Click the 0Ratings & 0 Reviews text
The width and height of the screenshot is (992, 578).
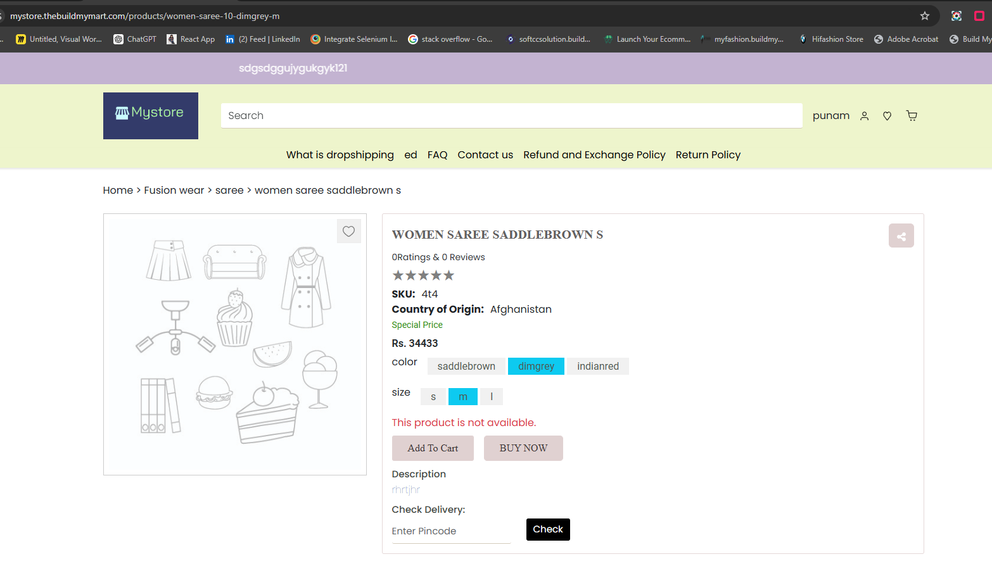438,257
